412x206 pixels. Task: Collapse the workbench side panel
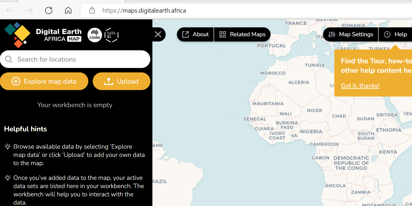158,34
